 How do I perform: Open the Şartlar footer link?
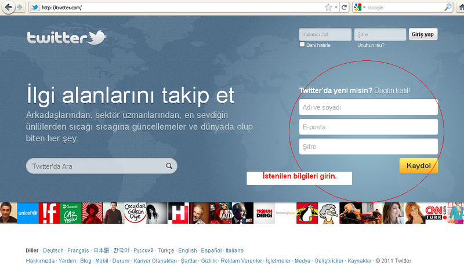coord(189,261)
